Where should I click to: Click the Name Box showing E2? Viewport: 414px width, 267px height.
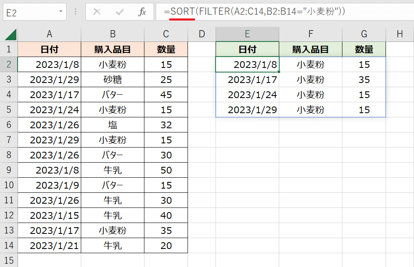(29, 12)
